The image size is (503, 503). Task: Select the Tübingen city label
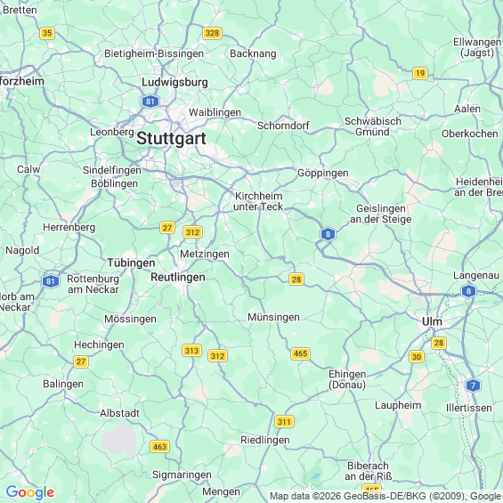coord(131,263)
